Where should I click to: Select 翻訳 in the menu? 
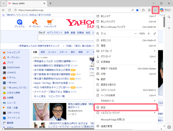(x=126, y=79)
